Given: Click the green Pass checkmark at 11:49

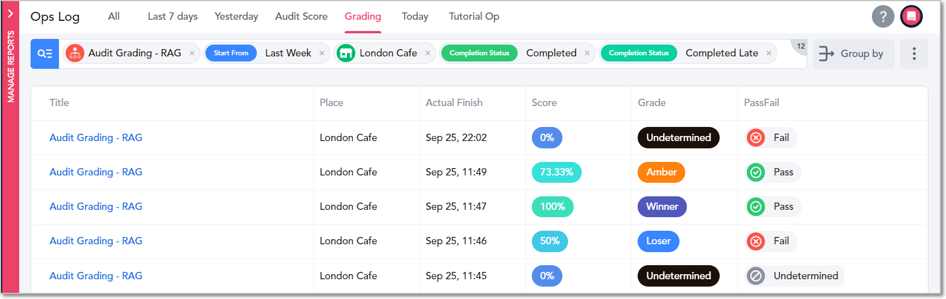Looking at the screenshot, I should [x=756, y=172].
